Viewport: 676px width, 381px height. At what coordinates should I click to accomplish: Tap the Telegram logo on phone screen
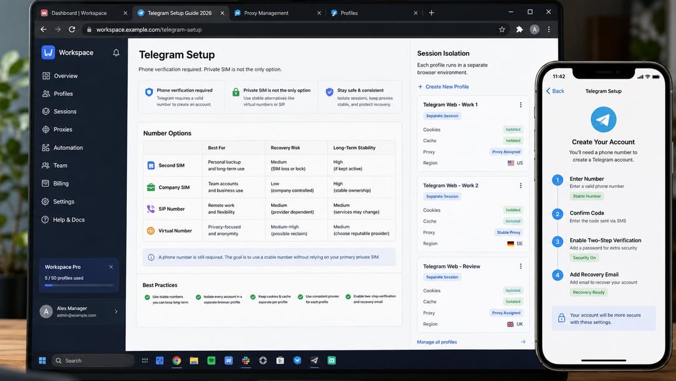pos(603,120)
